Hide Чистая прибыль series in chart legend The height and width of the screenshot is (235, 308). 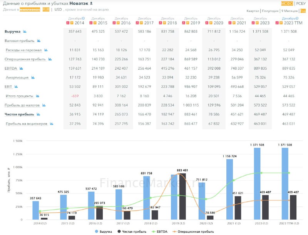tap(132, 232)
